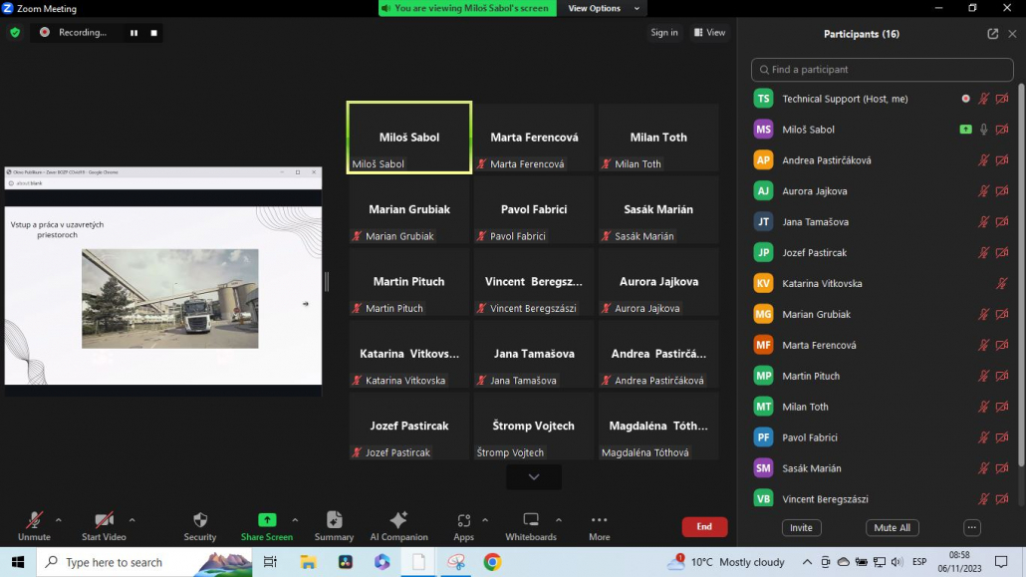Pause the meeting recording
The height and width of the screenshot is (577, 1026).
tap(133, 33)
